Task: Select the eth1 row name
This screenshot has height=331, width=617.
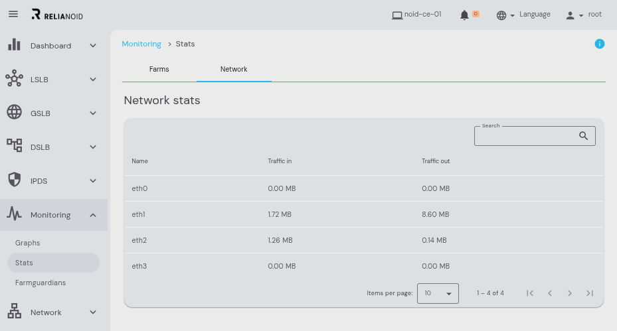Action: [138, 215]
